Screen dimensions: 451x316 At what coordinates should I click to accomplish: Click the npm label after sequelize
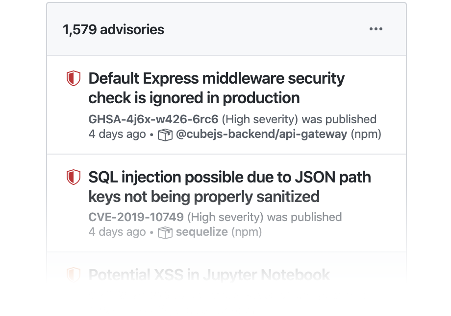click(x=246, y=232)
